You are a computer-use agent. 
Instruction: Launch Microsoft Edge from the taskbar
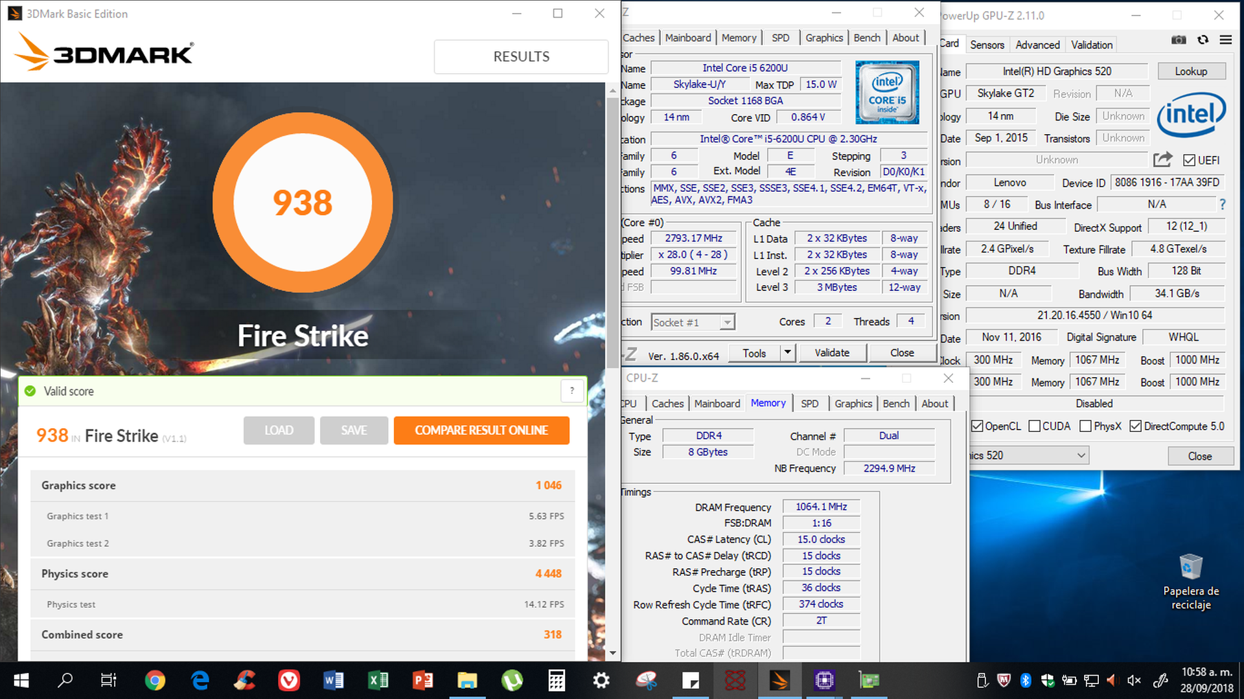200,680
